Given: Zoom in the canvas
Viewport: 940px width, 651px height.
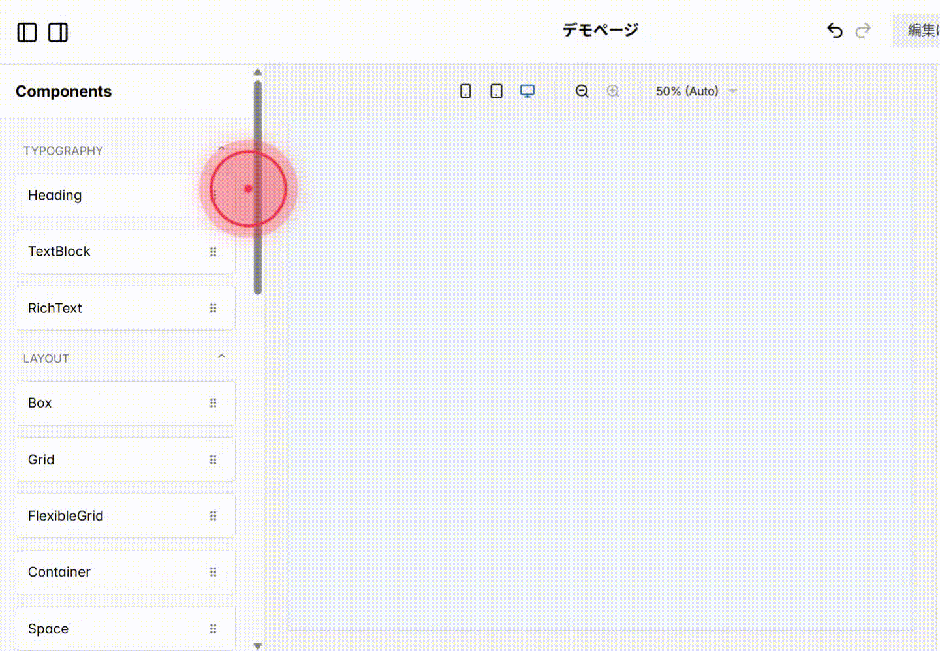Looking at the screenshot, I should pos(613,91).
